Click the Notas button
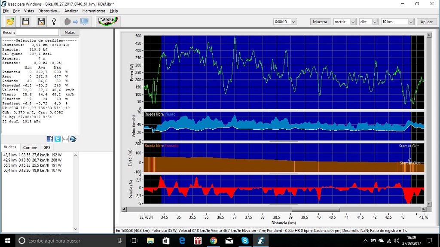This screenshot has width=440, height=247. (x=70, y=32)
